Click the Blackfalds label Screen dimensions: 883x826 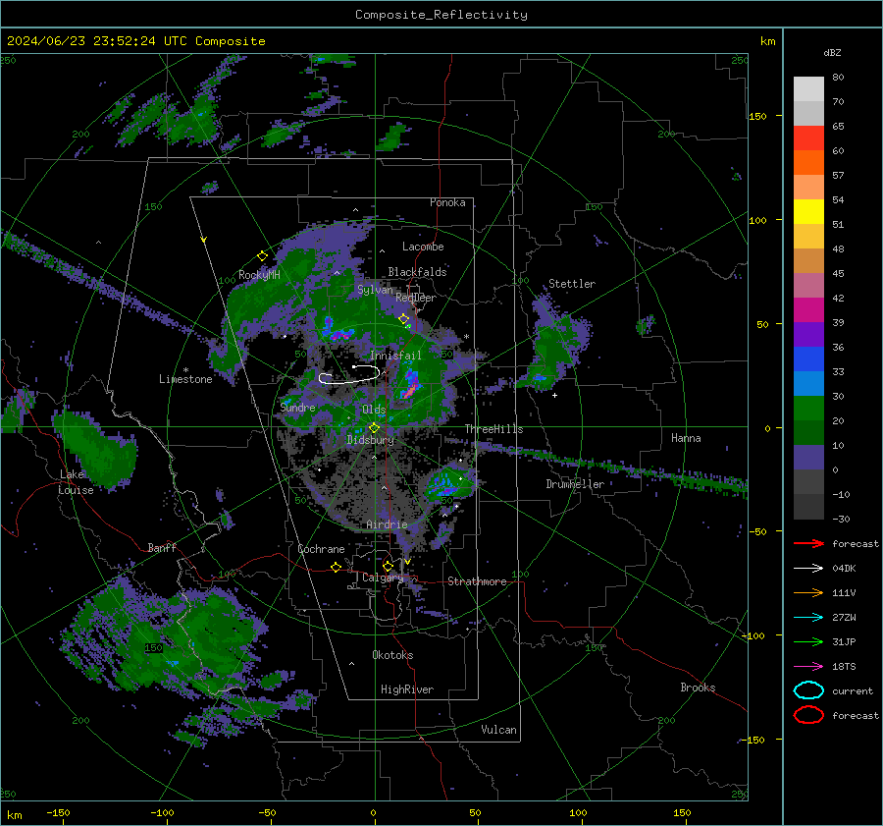point(417,272)
